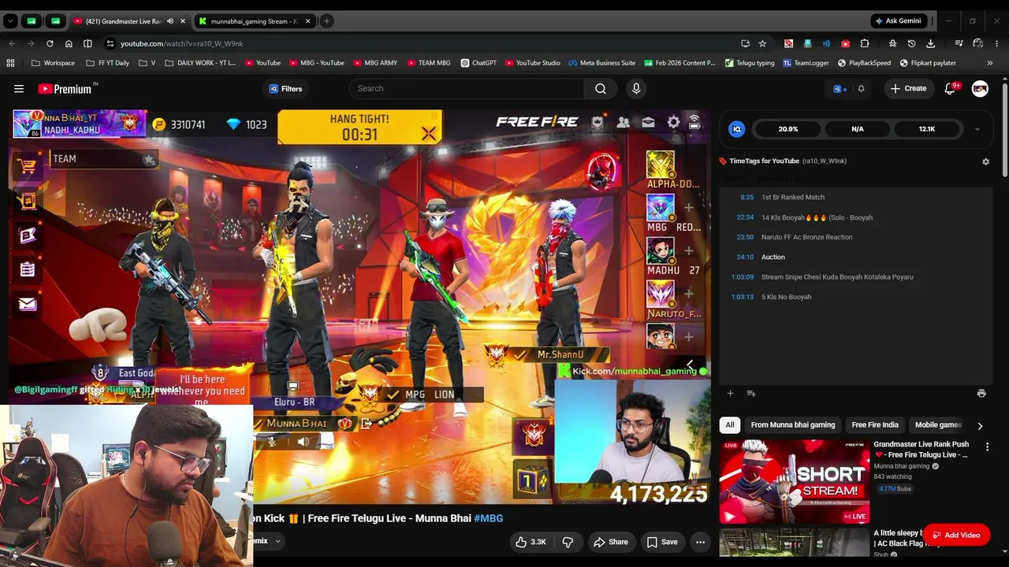
Task: Open browser history clock icon
Action: 911,43
